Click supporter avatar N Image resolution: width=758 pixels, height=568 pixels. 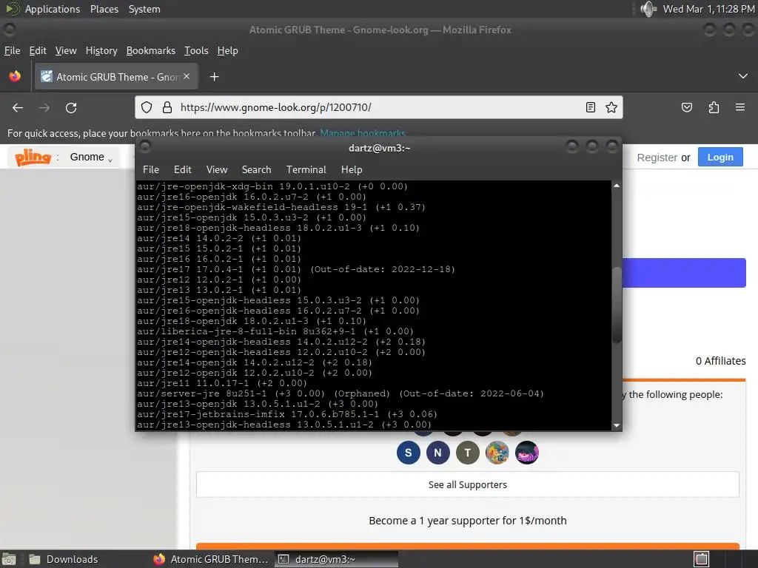click(x=438, y=453)
